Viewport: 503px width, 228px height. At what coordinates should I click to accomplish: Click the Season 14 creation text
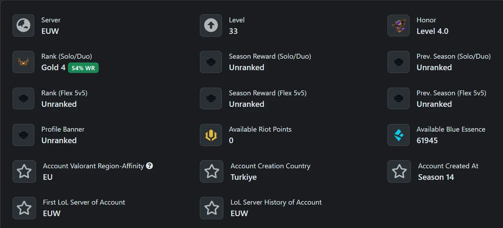click(436, 177)
